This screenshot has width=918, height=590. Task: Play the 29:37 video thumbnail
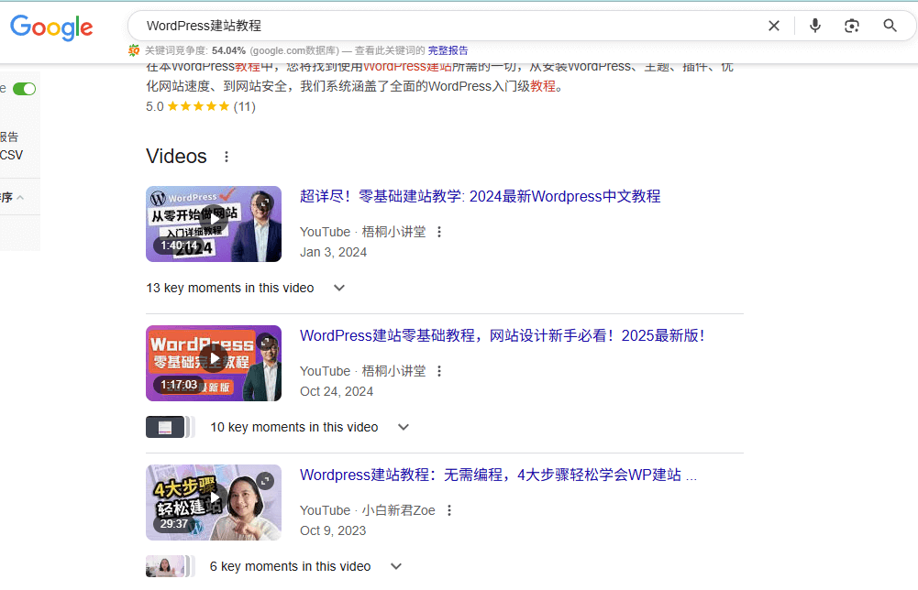(x=214, y=502)
